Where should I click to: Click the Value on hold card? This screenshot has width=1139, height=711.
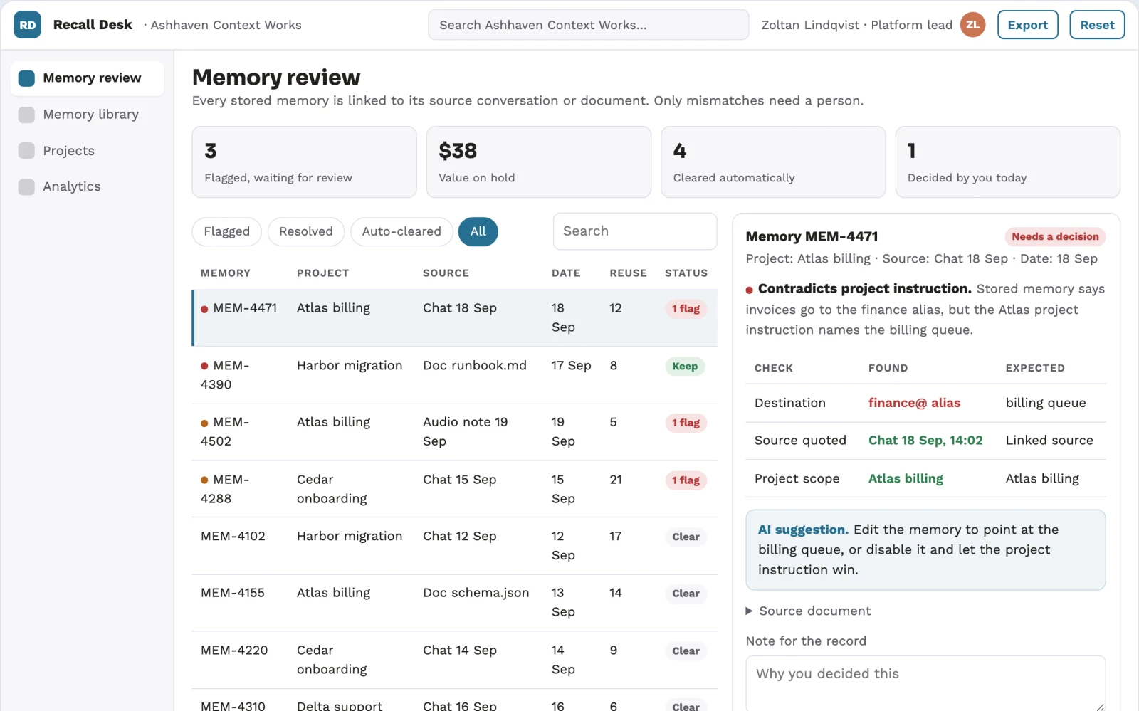(539, 162)
